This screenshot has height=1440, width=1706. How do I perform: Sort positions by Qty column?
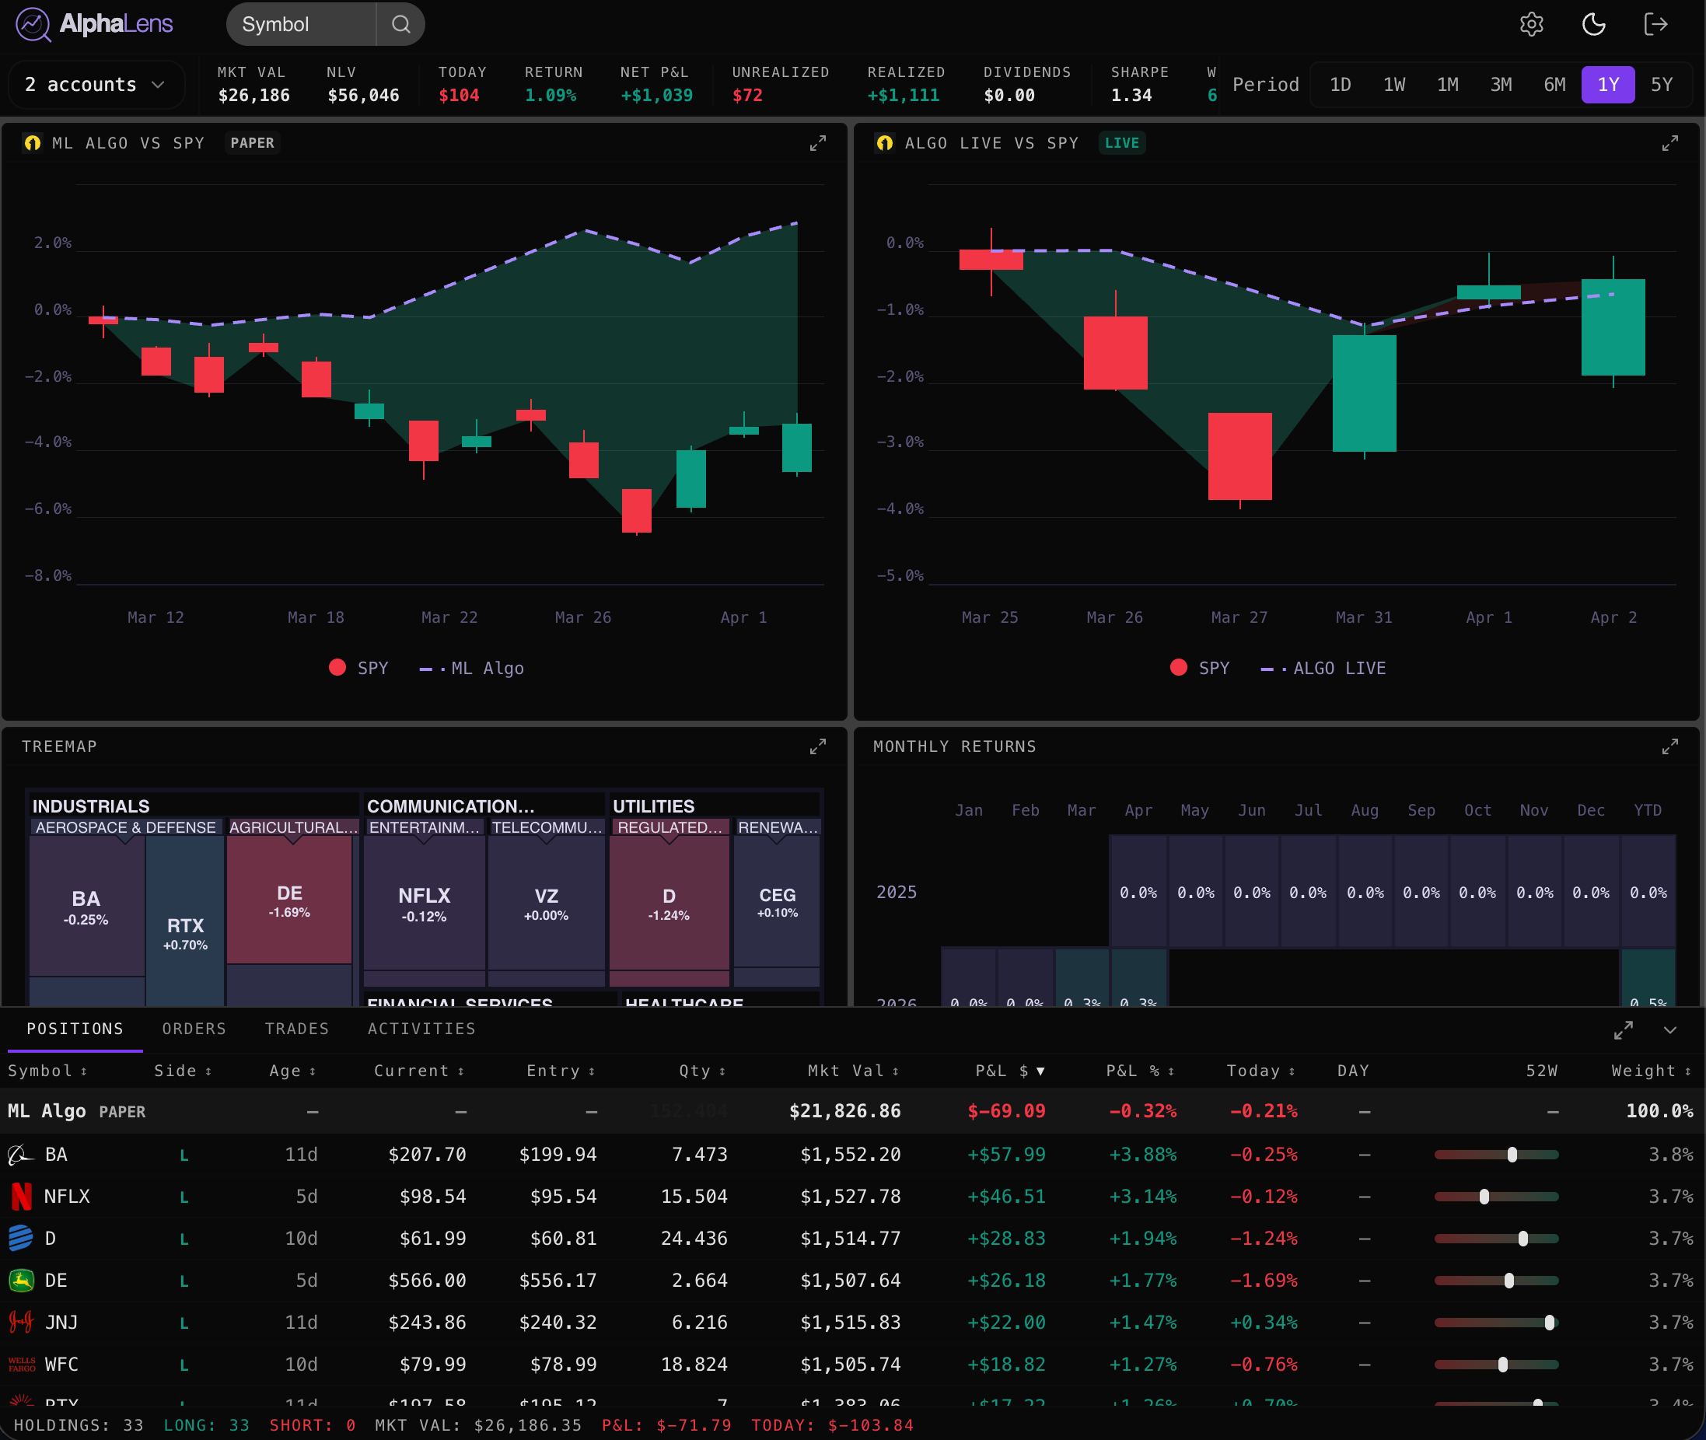point(702,1071)
